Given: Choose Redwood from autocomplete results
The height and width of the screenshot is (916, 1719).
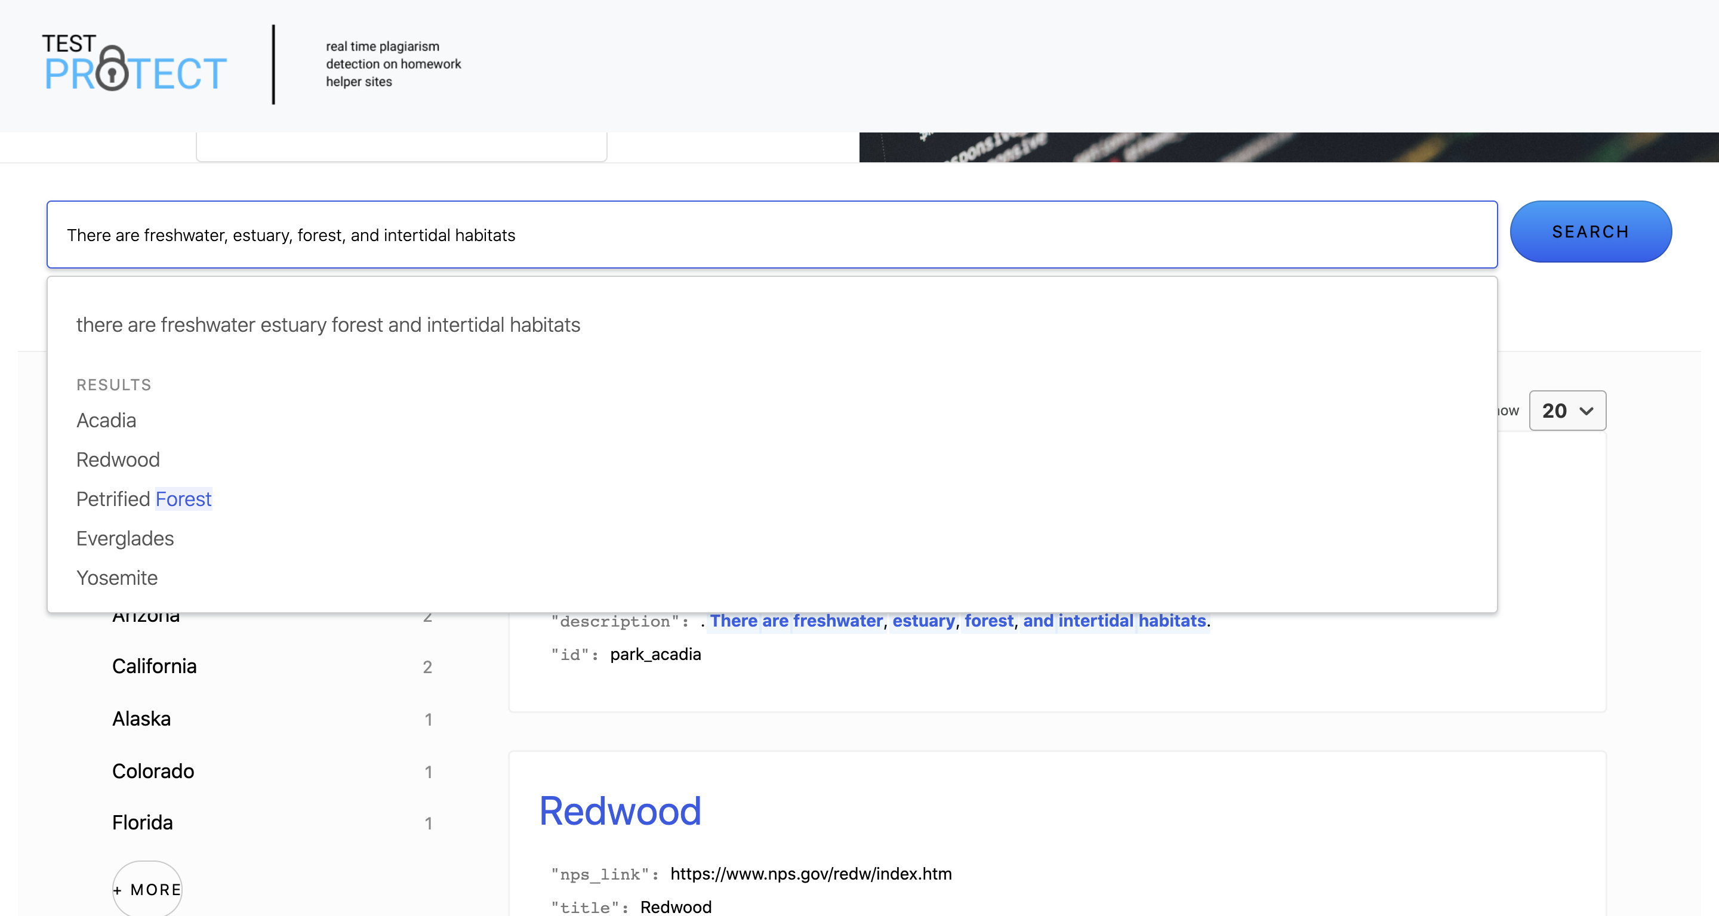Looking at the screenshot, I should tap(118, 459).
